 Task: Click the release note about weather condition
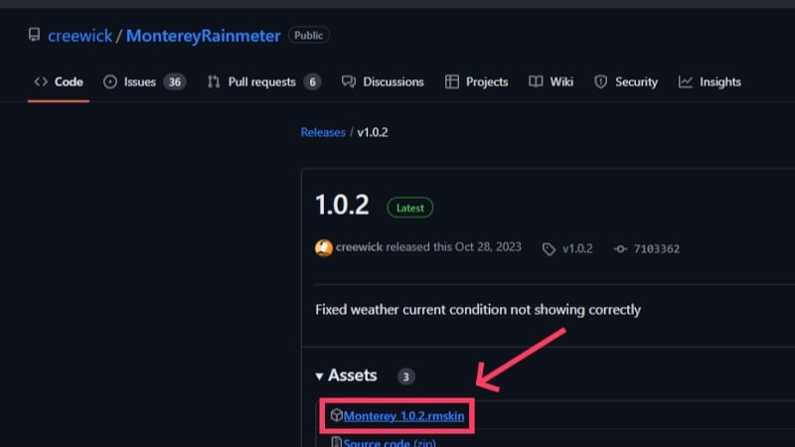[478, 310]
